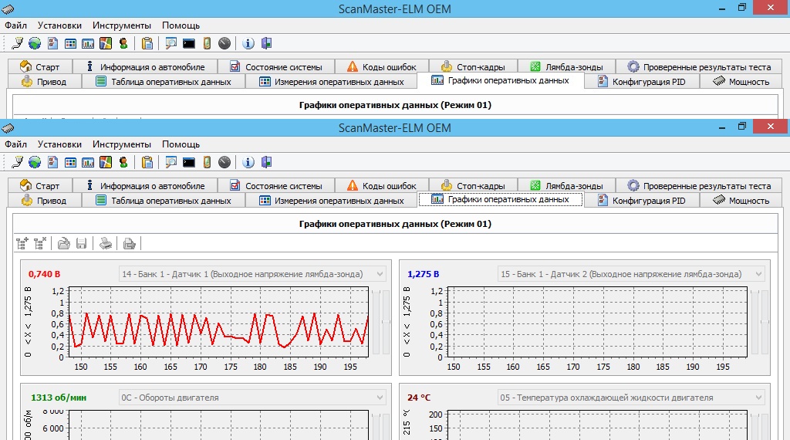This screenshot has height=440, width=790.
Task: Click the remove graph icon in graph toolbar
Action: click(x=40, y=243)
